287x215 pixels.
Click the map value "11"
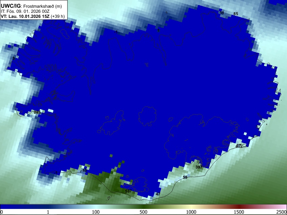click(x=222, y=13)
